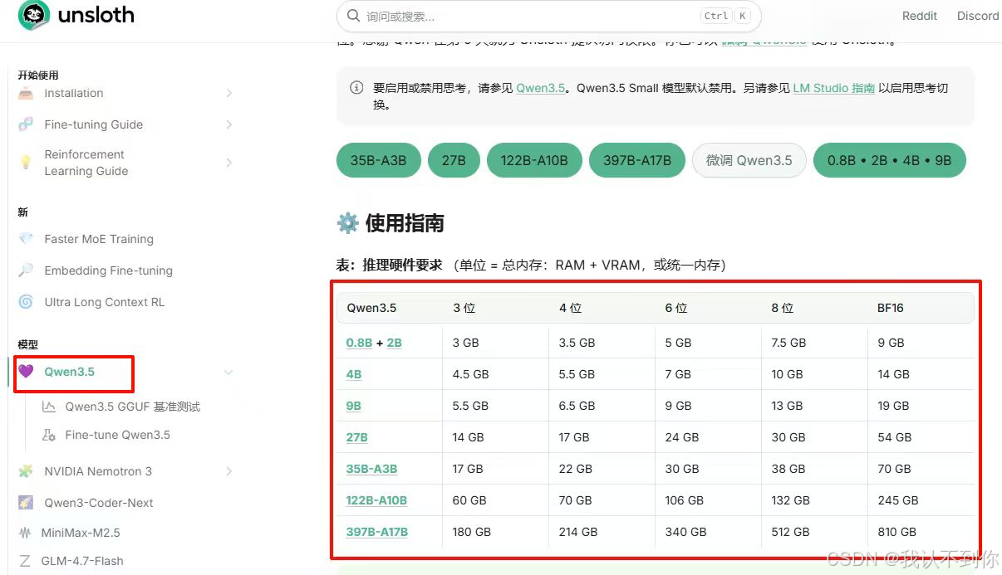Click the 使用指南 section heading
This screenshot has width=1002, height=575.
click(x=405, y=223)
